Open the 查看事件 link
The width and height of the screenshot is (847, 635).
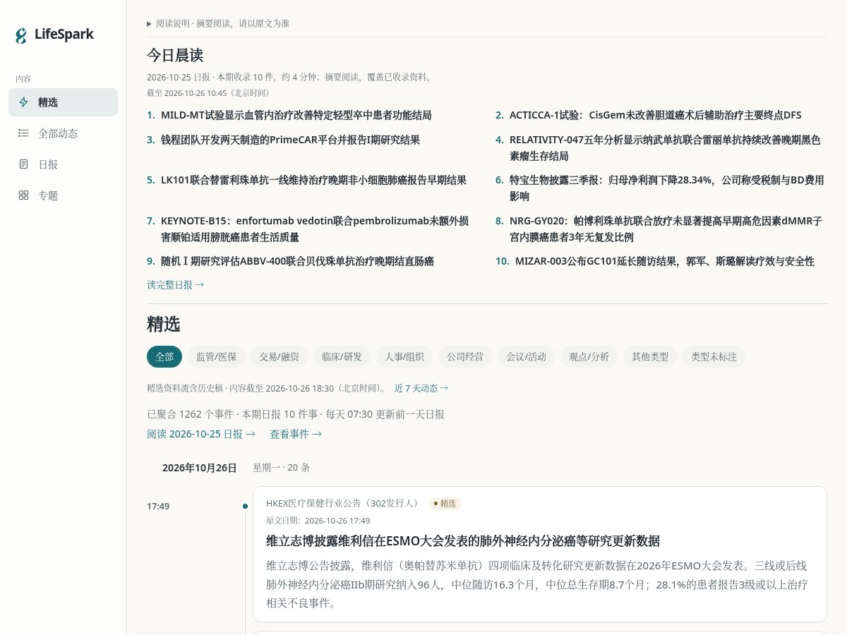(296, 434)
